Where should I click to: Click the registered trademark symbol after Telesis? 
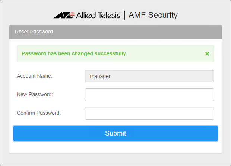(x=120, y=12)
